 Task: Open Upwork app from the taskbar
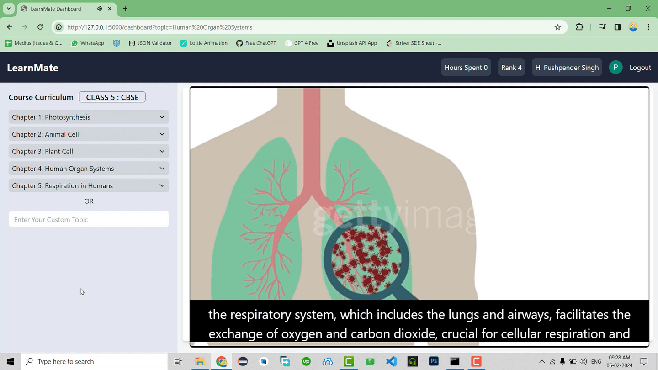306,361
